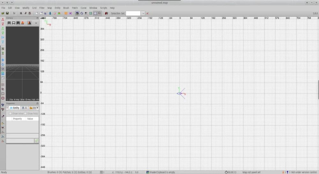Toggle the square outline toolbar button
The width and height of the screenshot is (319, 174).
coord(100,13)
